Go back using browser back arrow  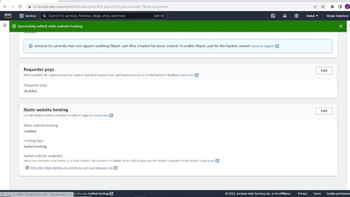[x=5, y=7]
